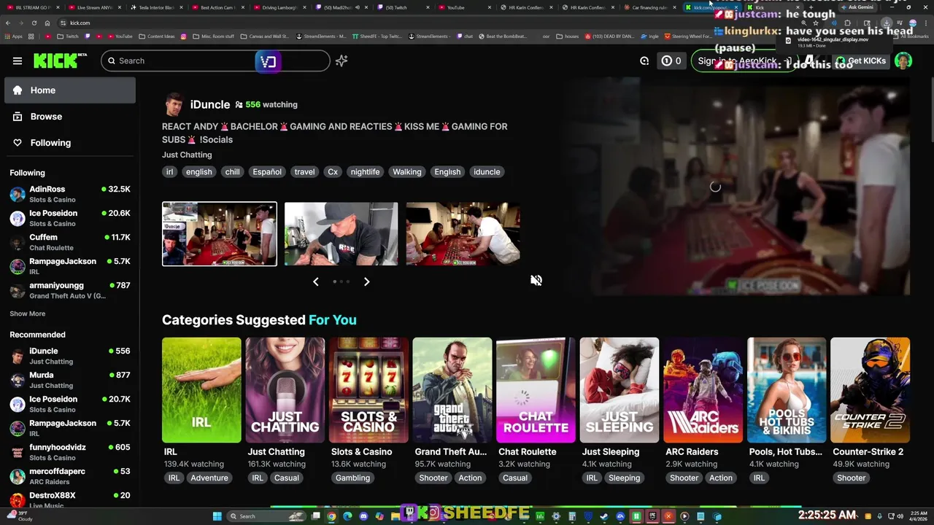Image resolution: width=934 pixels, height=525 pixels.
Task: Expand Following list with Show More
Action: click(27, 314)
